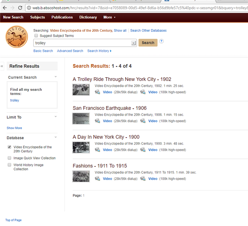Viewport: 248px width, 226px height.
Task: Open search help question mark icon
Action: pyautogui.click(x=161, y=41)
